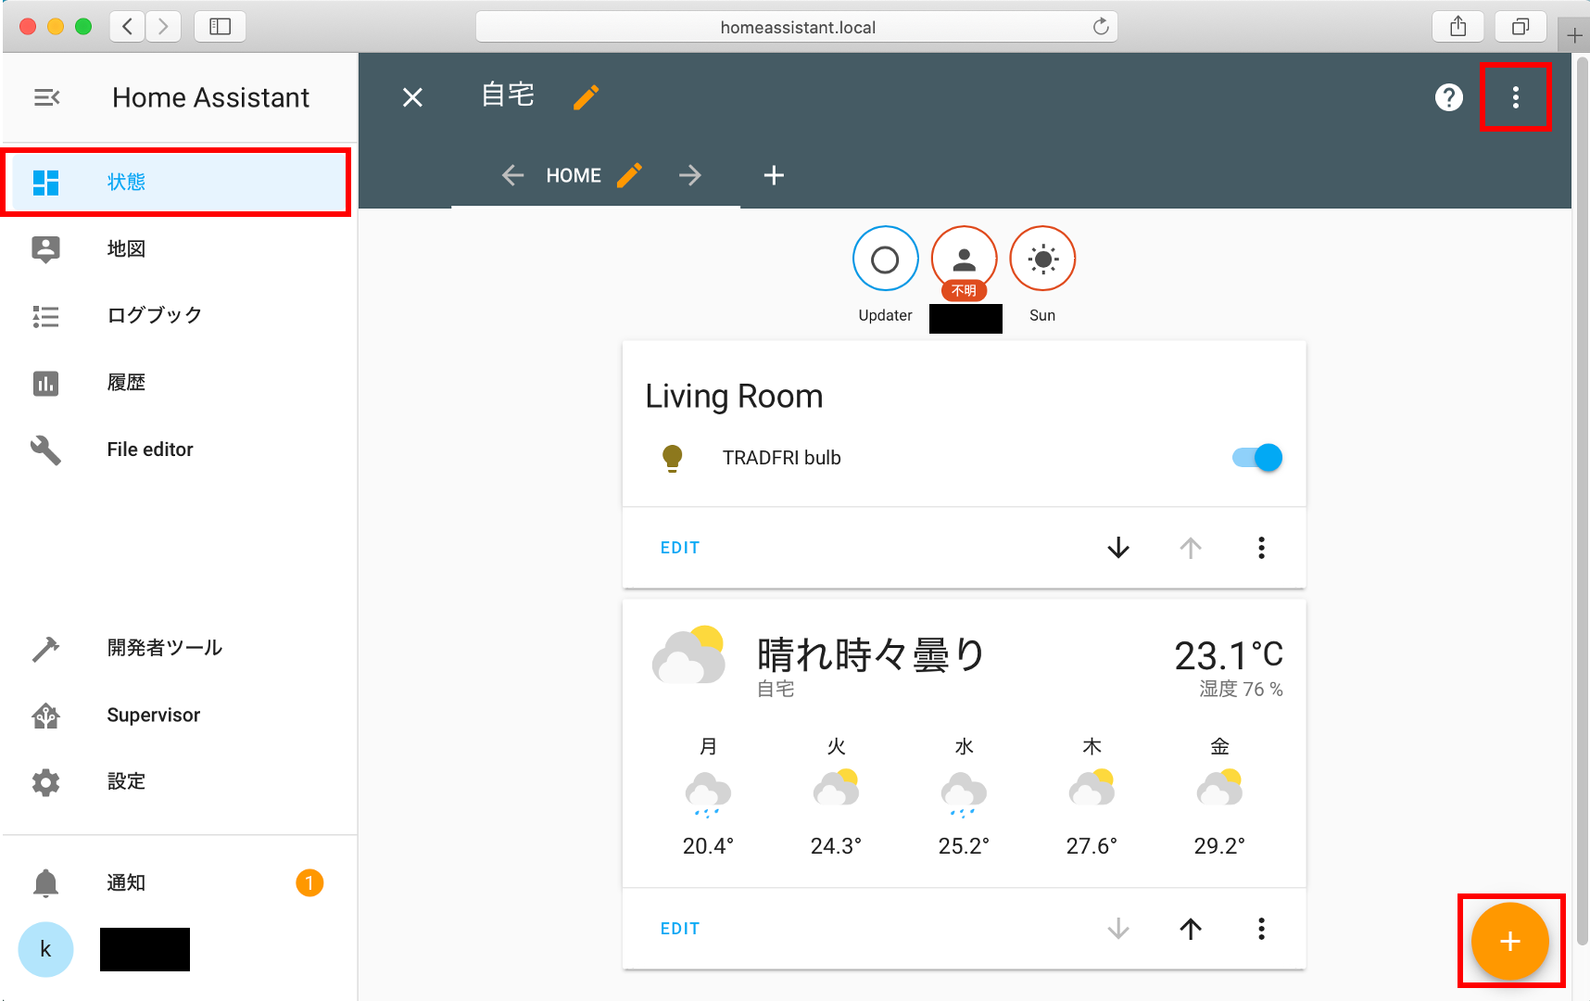Open 設定 settings page
The image size is (1590, 1001).
coord(178,781)
